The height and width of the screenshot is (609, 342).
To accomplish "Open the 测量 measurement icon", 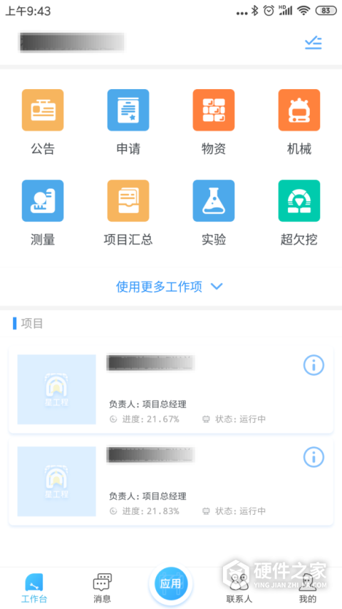I will point(43,201).
